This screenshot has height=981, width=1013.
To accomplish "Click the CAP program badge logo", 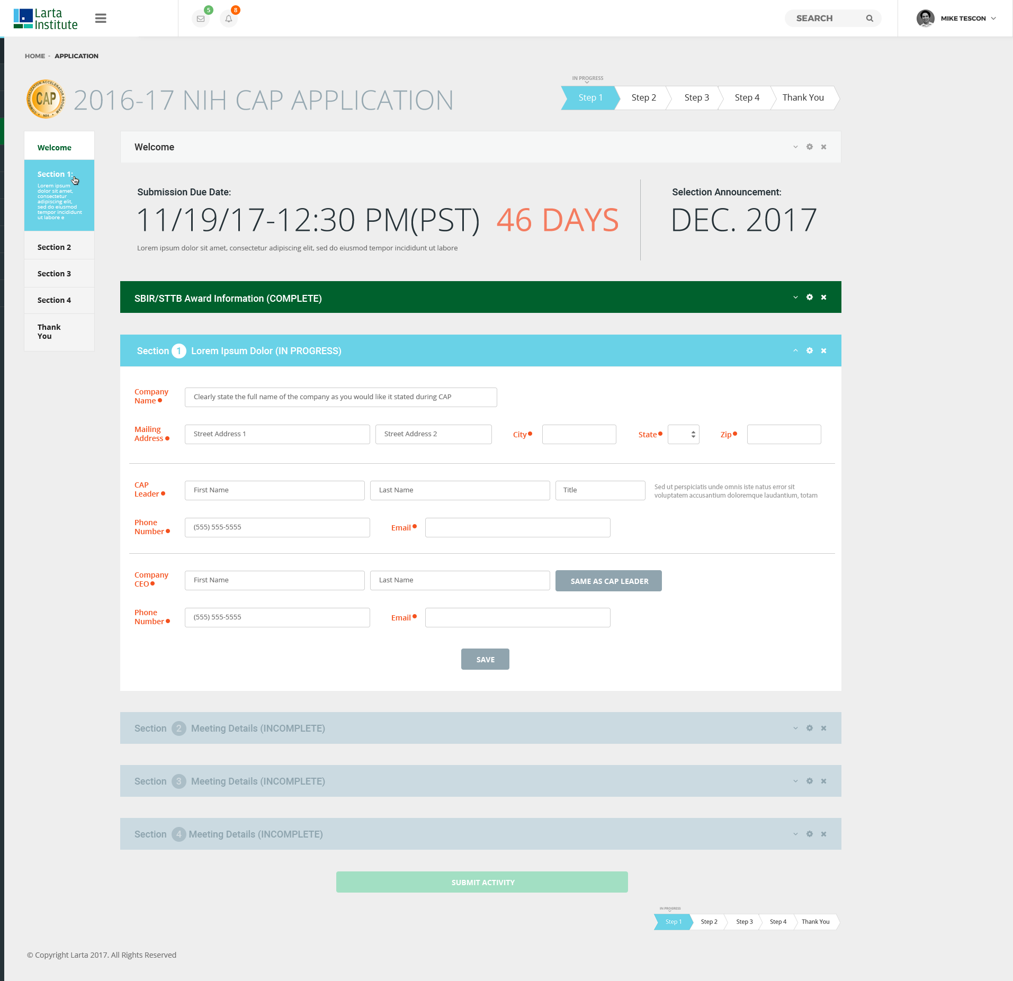I will click(46, 99).
